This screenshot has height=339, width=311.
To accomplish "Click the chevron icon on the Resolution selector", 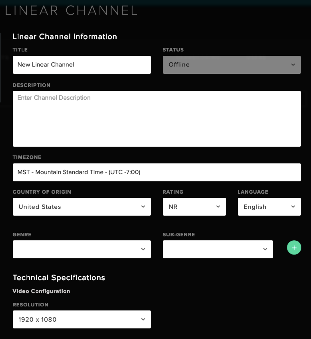I will pyautogui.click(x=143, y=319).
